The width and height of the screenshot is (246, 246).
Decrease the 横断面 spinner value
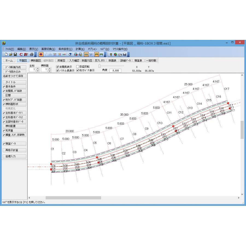pos(50,71)
